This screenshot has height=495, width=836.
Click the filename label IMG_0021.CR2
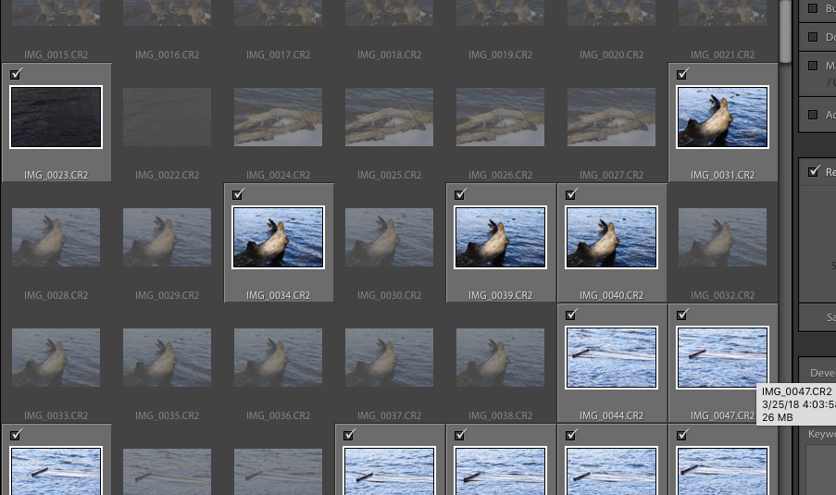[x=722, y=55]
